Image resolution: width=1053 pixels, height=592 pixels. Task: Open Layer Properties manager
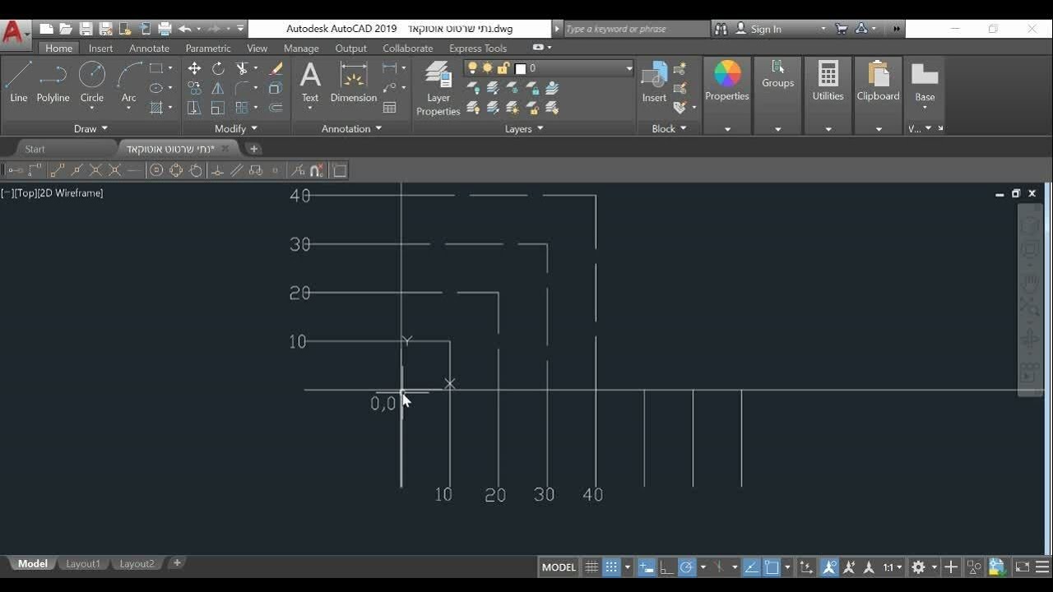[438, 89]
